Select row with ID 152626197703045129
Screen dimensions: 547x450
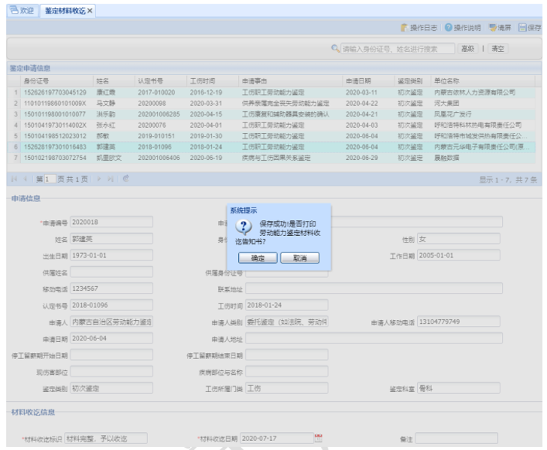click(x=271, y=92)
